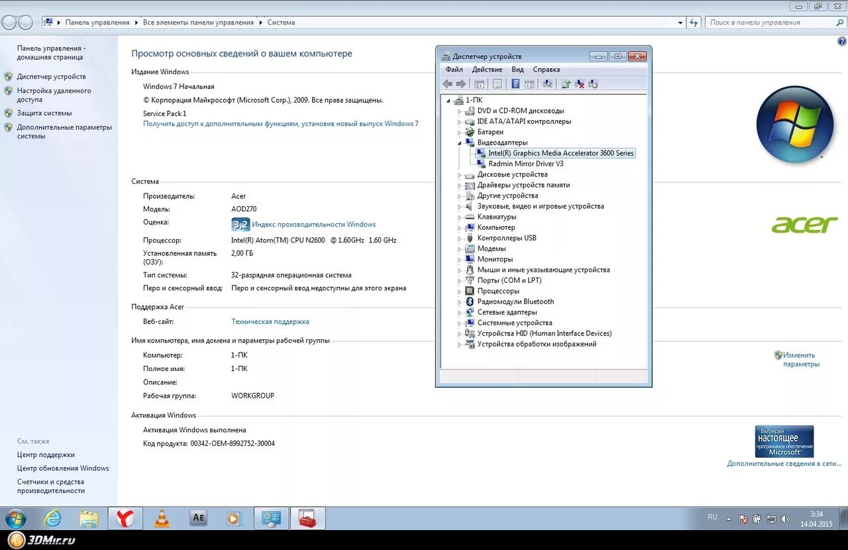Open Диспетчер устройств link in left sidebar

51,77
